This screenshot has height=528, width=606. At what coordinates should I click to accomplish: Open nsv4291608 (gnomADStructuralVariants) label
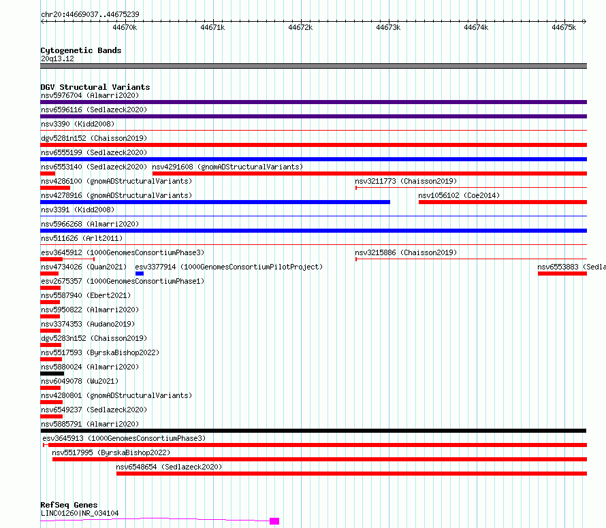(227, 167)
